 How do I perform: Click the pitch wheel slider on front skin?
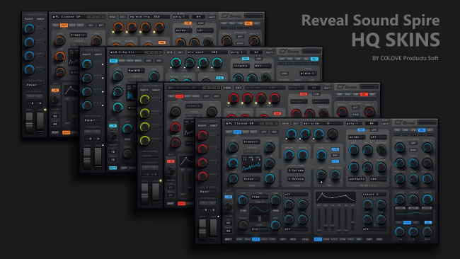[202, 230]
